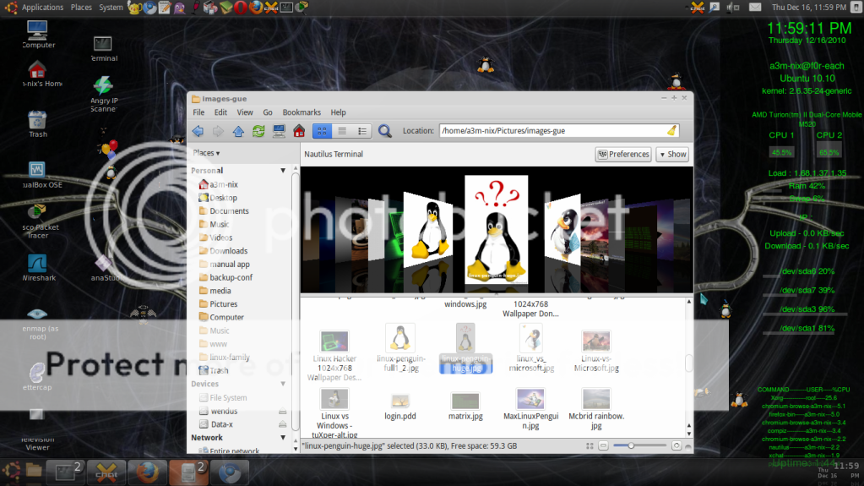Open Nautilus Terminal Preferences
The width and height of the screenshot is (864, 486).
click(x=623, y=155)
